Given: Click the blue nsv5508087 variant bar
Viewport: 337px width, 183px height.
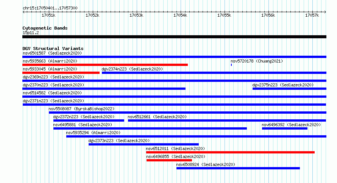Looking at the screenshot, I should pos(188,113).
